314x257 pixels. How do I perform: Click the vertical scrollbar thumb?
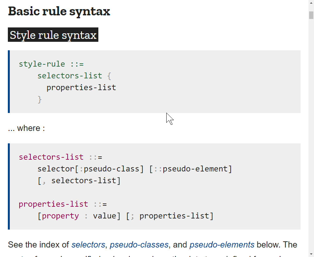[x=311, y=15]
